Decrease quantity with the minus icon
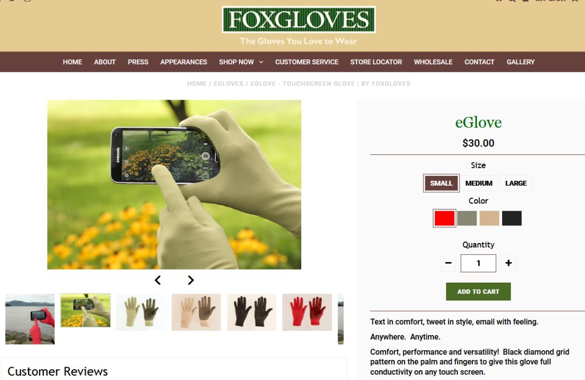585x380 pixels. (448, 263)
